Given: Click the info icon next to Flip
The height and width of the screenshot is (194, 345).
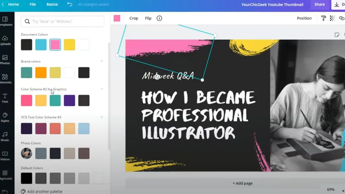Looking at the screenshot, I should [159, 18].
